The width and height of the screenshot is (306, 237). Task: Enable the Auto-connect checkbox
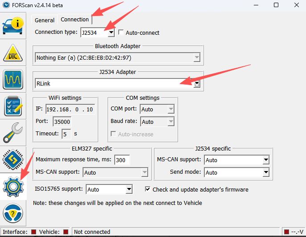[121, 33]
